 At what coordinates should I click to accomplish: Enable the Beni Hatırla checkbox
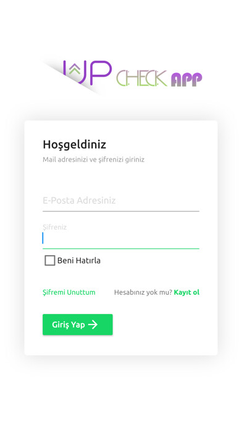point(49,260)
